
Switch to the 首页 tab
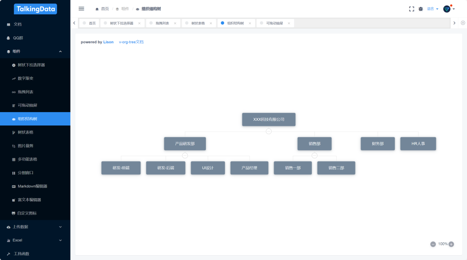[x=89, y=23]
